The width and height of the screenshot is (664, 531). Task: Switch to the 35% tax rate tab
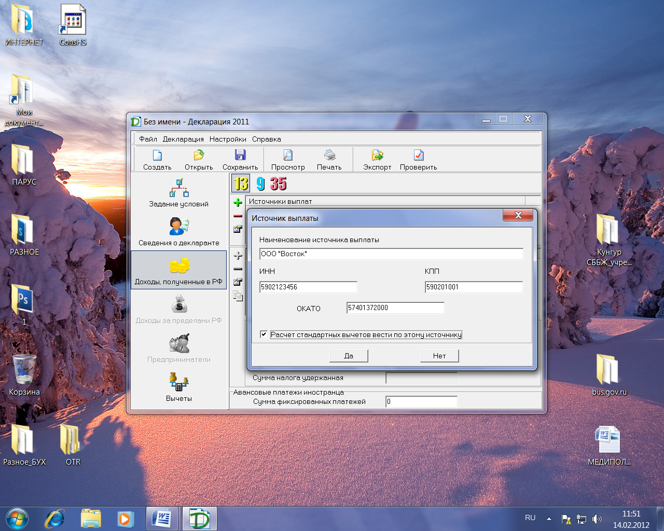(x=278, y=184)
